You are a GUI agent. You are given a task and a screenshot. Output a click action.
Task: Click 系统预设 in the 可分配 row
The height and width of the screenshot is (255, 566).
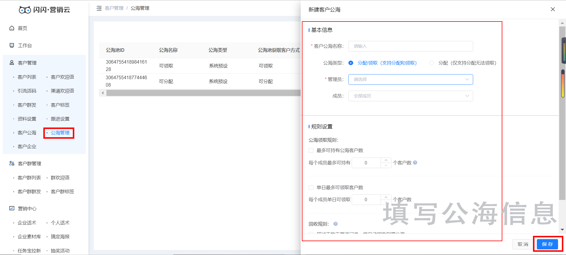click(x=218, y=81)
